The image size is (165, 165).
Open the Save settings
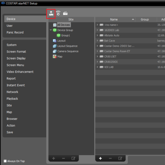click(10, 132)
